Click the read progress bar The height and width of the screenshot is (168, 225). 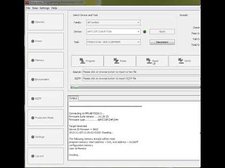click(135, 87)
